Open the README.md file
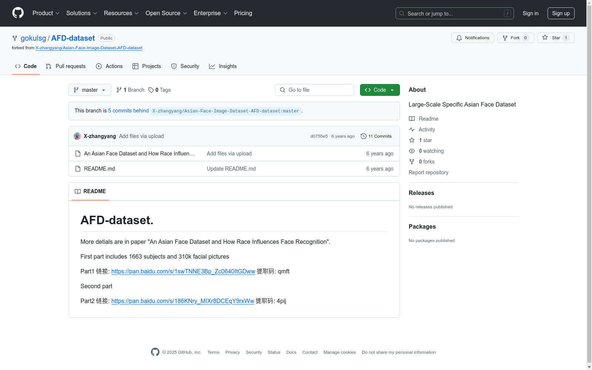Image resolution: width=592 pixels, height=370 pixels. pos(100,169)
